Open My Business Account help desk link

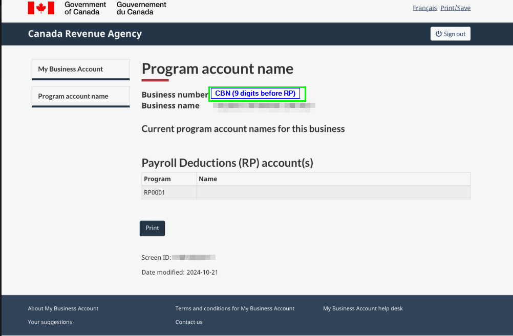(x=362, y=308)
